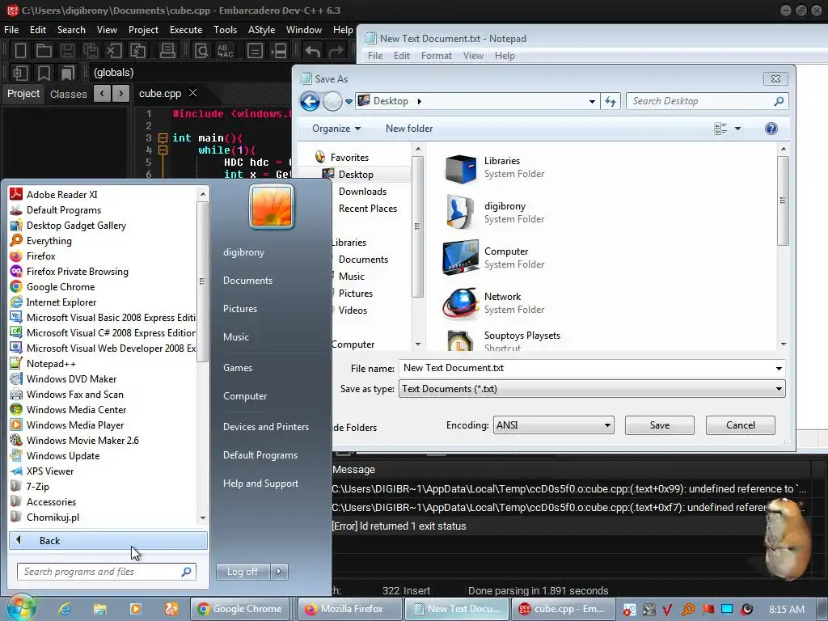Click the ld returned 1 exit status error row
This screenshot has height=621, width=828.
point(570,526)
